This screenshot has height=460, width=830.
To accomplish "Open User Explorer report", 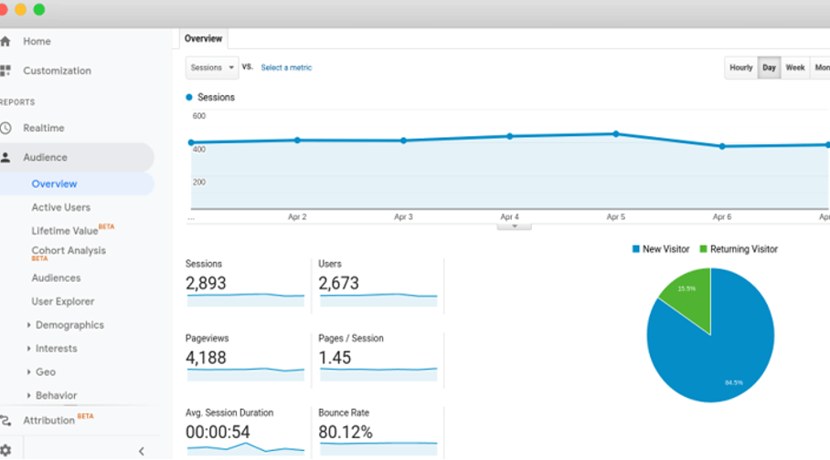I will (x=62, y=301).
